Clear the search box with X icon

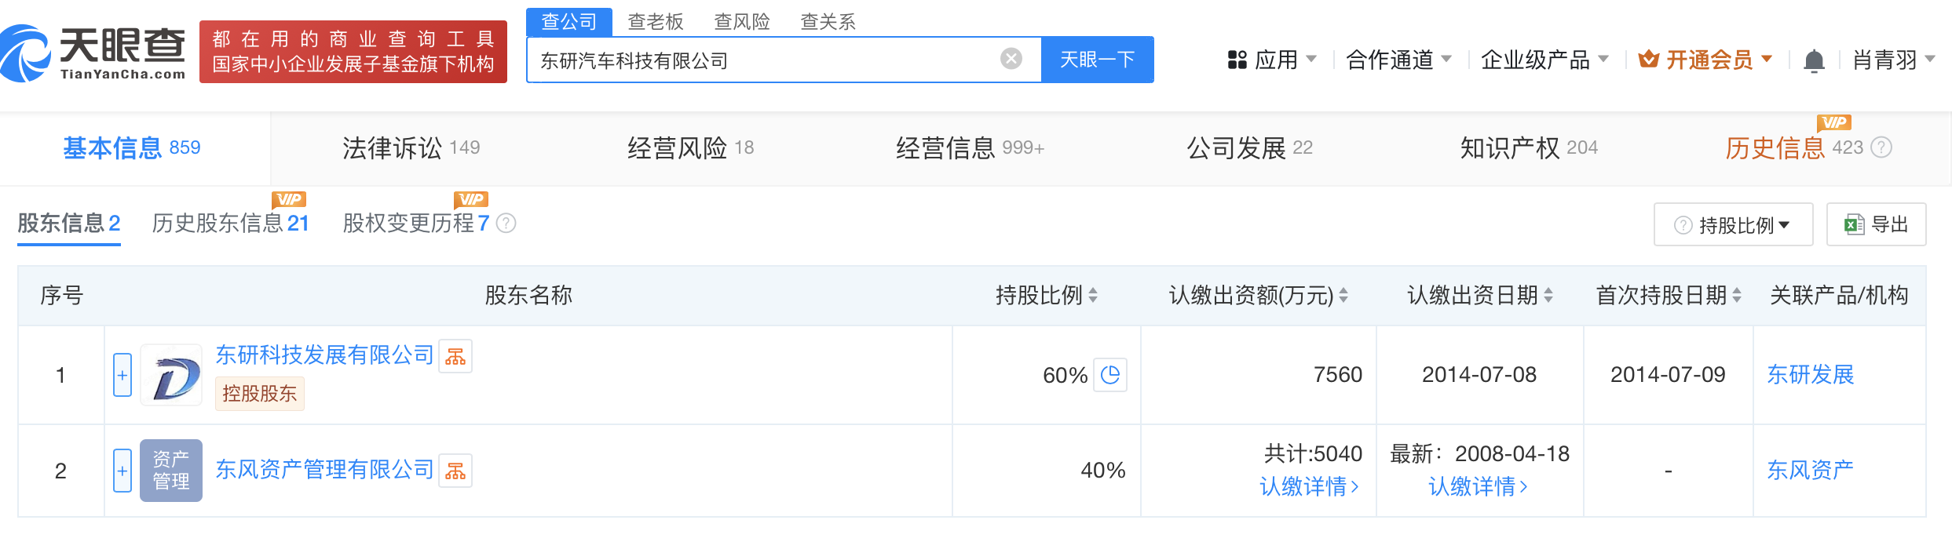(1011, 59)
